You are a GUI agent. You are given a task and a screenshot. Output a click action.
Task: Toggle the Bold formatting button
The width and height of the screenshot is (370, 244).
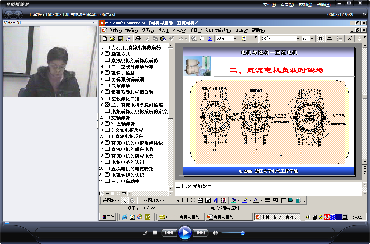[320, 39]
